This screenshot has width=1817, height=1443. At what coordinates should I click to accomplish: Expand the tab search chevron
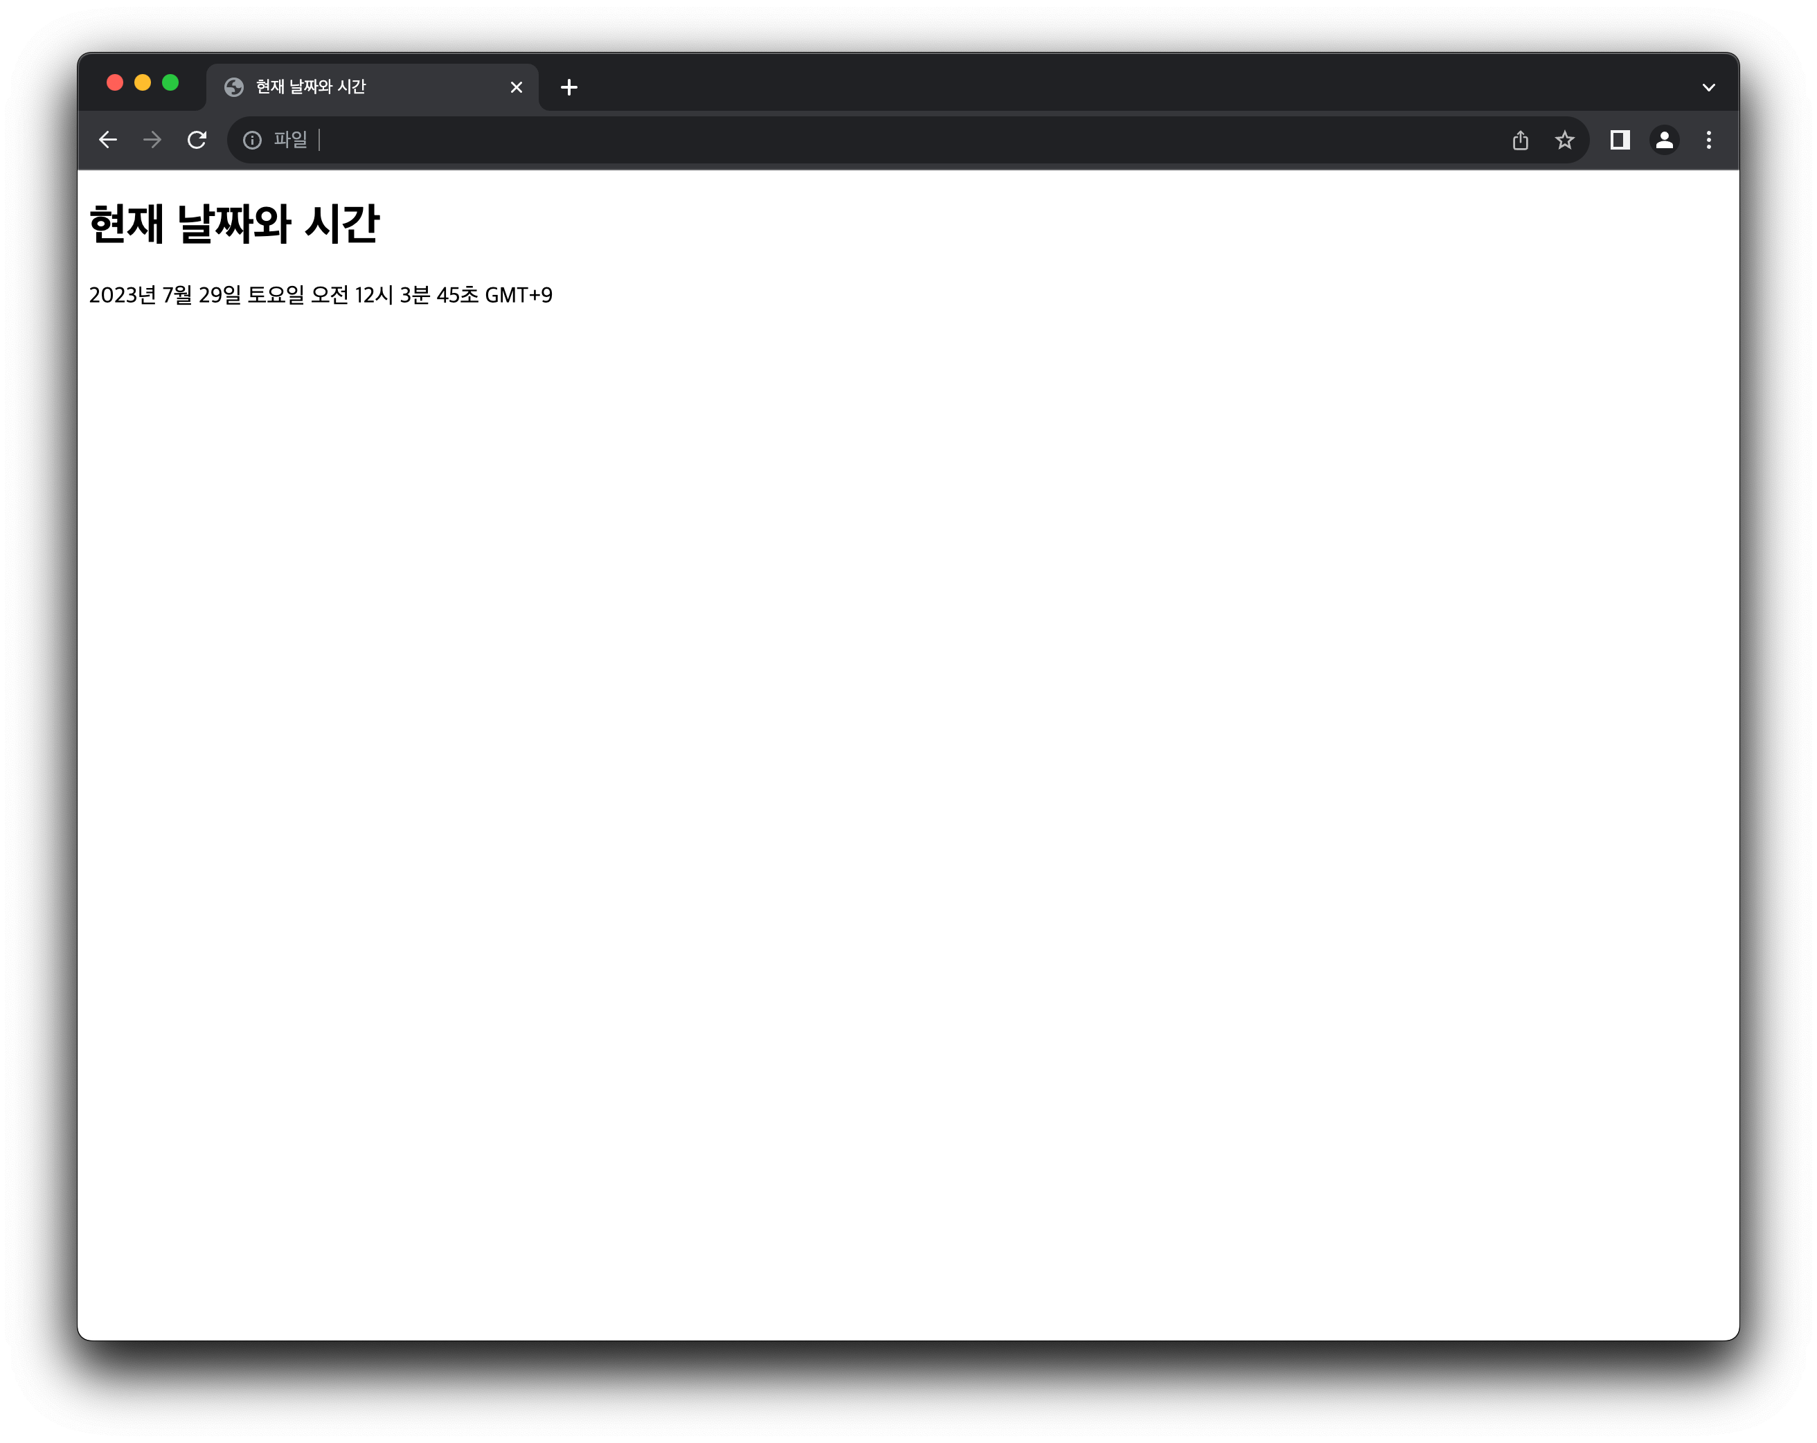click(1708, 87)
